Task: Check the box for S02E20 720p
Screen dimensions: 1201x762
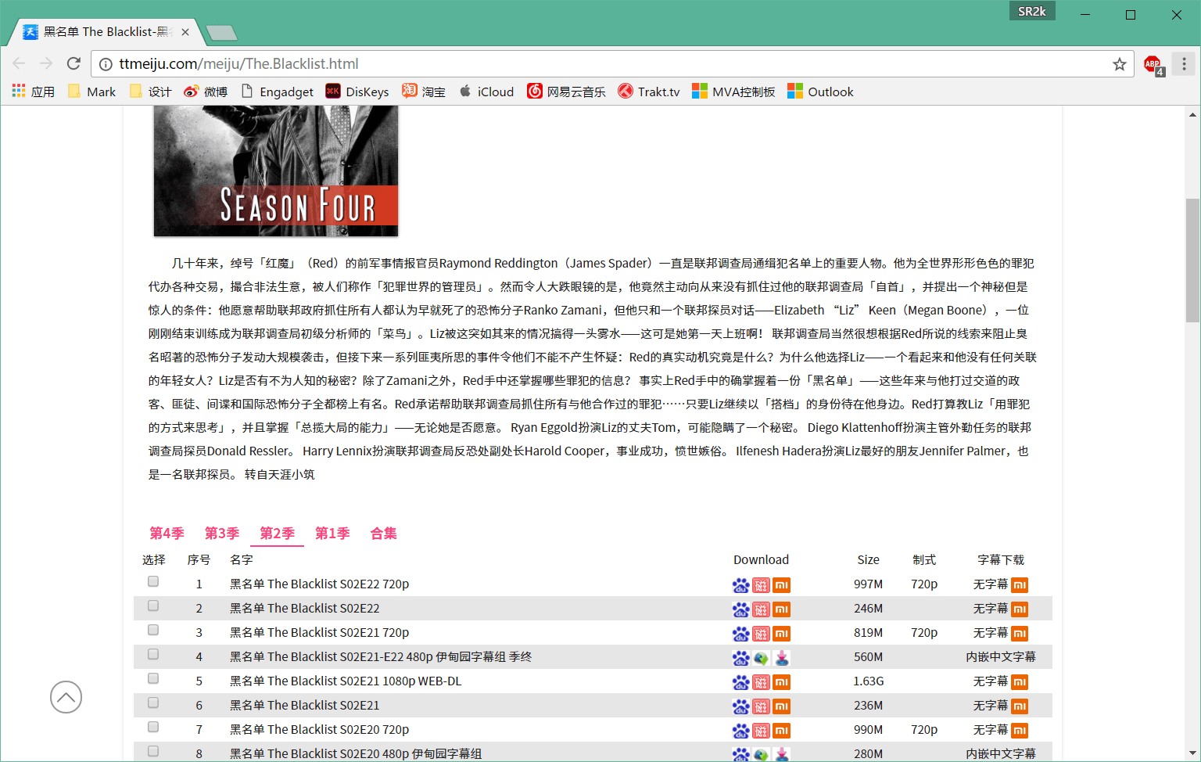Action: pyautogui.click(x=153, y=727)
